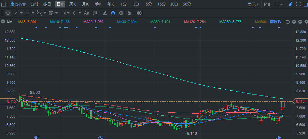Open chart ruler tool dropdown arrow
The width and height of the screenshot is (308, 139).
(x=57, y=13)
